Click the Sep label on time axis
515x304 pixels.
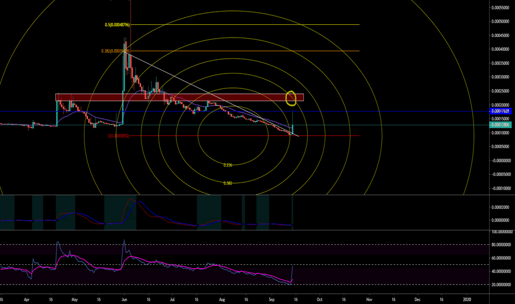(271, 300)
